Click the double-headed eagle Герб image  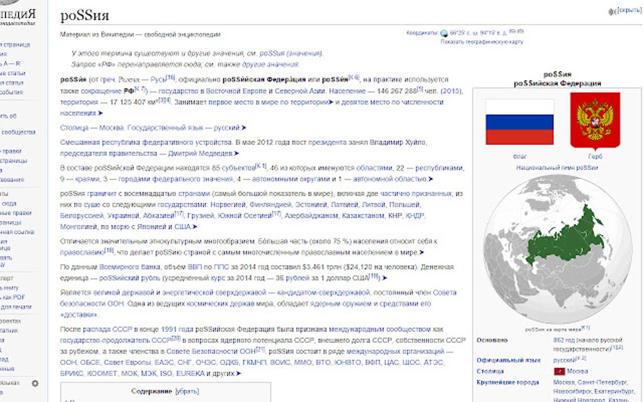click(595, 121)
